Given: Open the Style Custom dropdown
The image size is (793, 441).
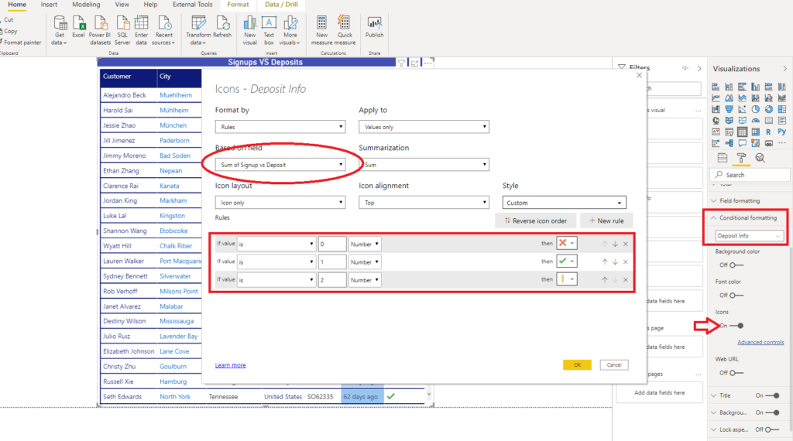Looking at the screenshot, I should click(565, 203).
